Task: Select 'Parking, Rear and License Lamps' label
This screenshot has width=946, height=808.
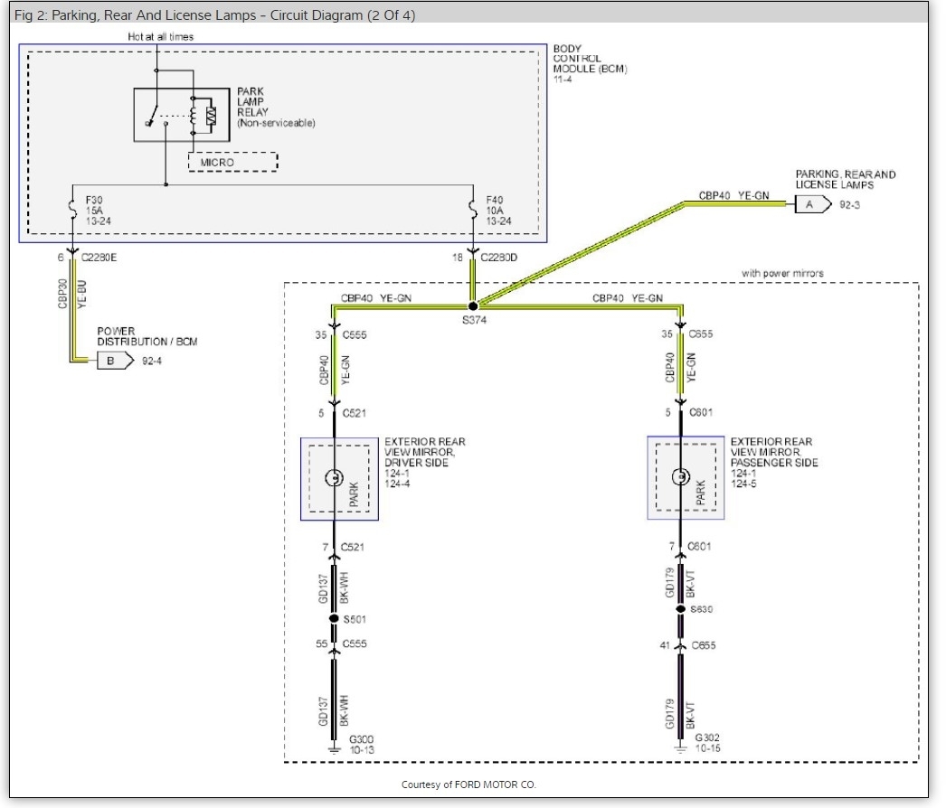Action: click(846, 180)
